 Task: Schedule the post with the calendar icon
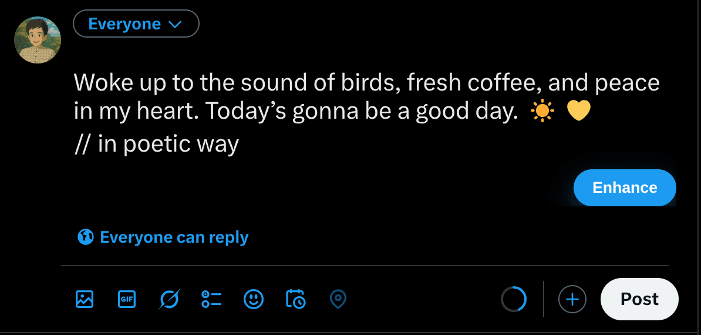coord(295,299)
